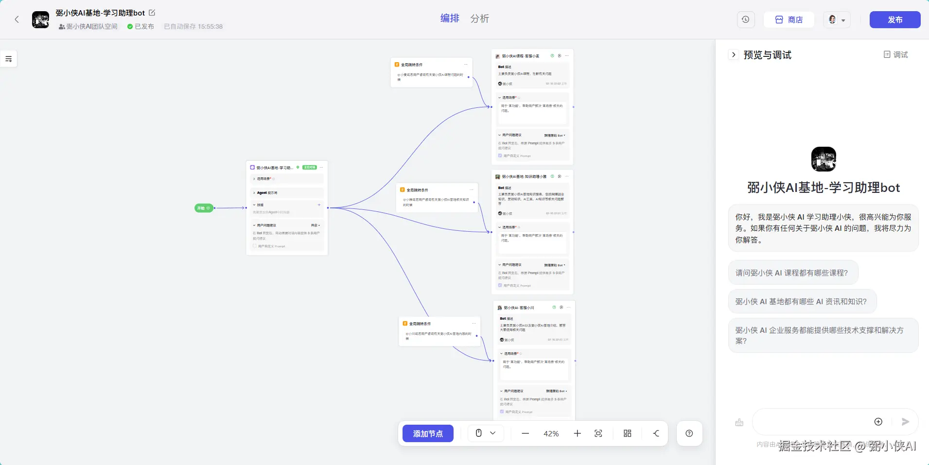This screenshot has height=465, width=929.
Task: Collapse 技能 section in 学习助理 node
Action: (254, 205)
